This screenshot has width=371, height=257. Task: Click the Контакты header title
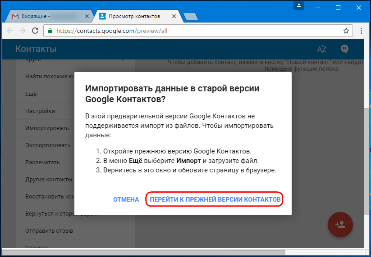click(36, 49)
